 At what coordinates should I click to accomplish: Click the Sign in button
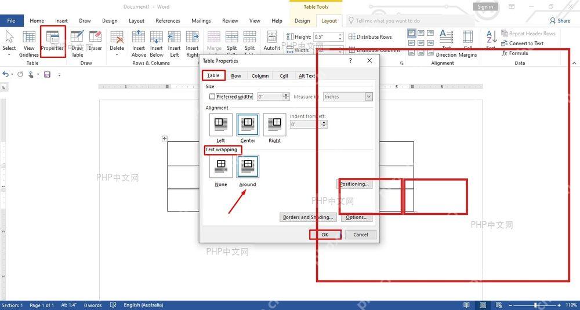[x=485, y=6]
